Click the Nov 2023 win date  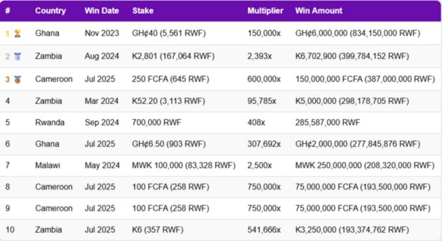pyautogui.click(x=102, y=33)
